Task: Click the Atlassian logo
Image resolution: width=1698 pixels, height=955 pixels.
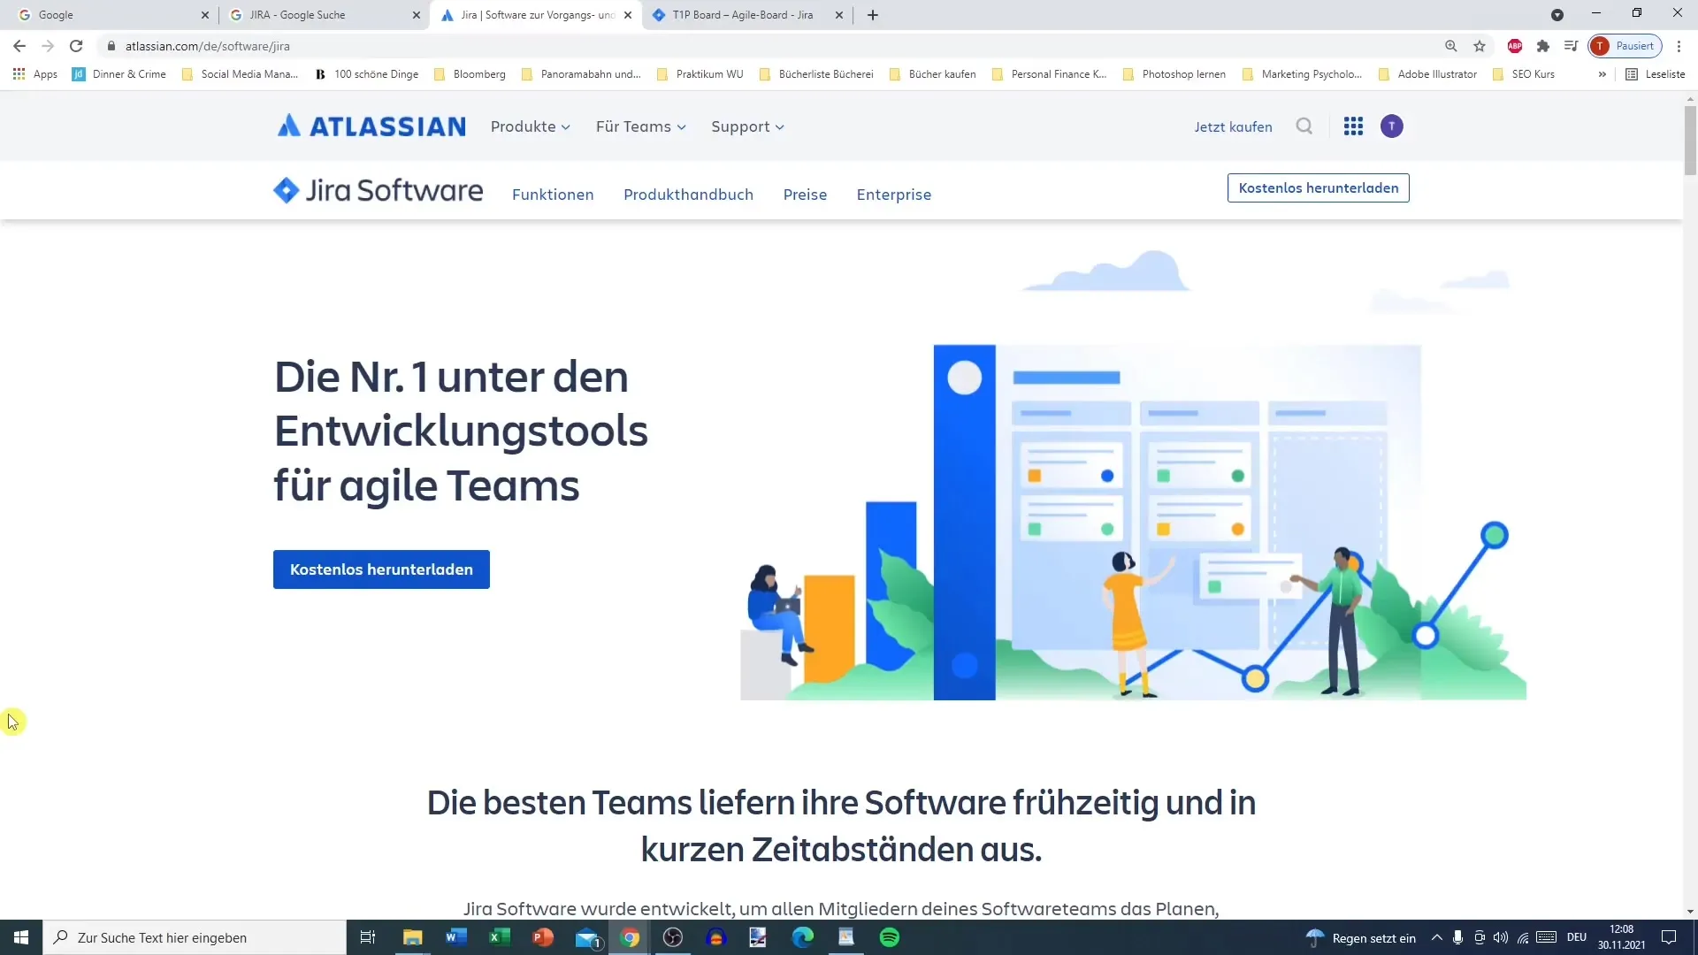Action: tap(371, 126)
